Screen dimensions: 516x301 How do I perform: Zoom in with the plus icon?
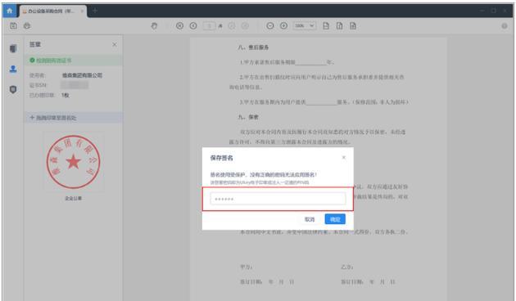coord(283,25)
